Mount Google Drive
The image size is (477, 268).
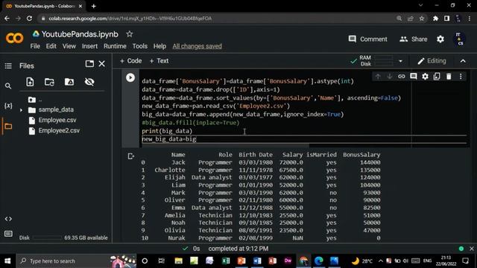pyautogui.click(x=69, y=82)
